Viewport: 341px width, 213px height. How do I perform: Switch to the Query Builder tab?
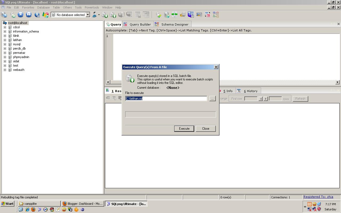click(x=138, y=24)
